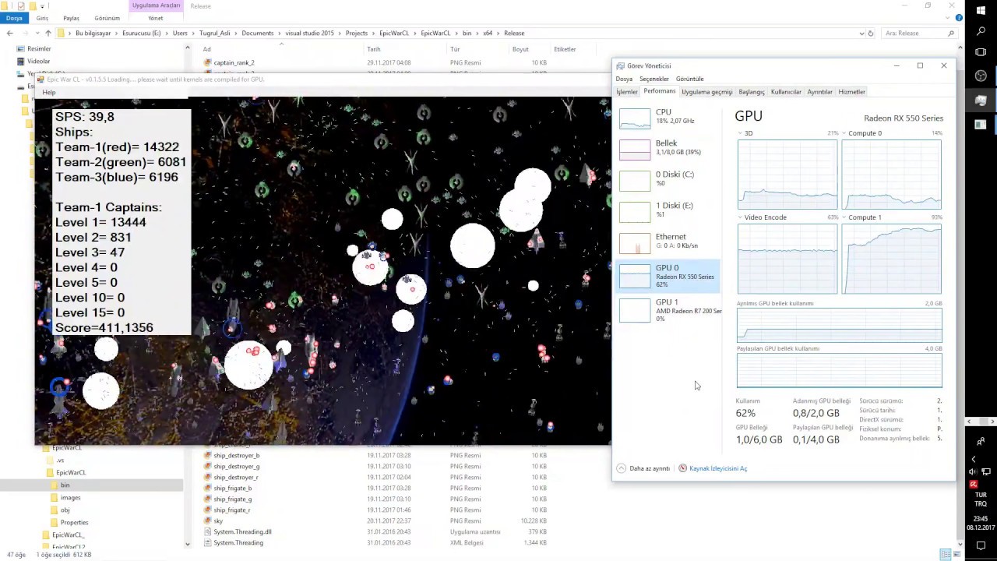
Task: Select 1 Diski (E:) entry in Task Manager
Action: (668, 210)
